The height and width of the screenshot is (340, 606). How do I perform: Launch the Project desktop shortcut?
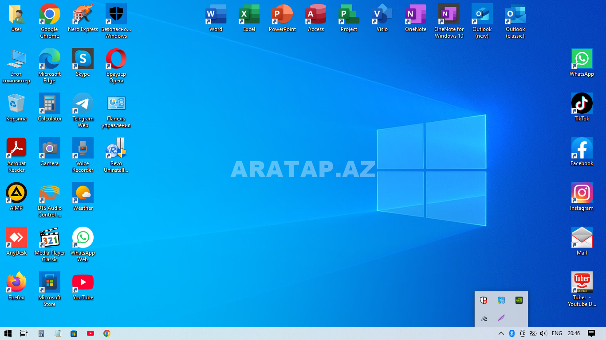(349, 18)
